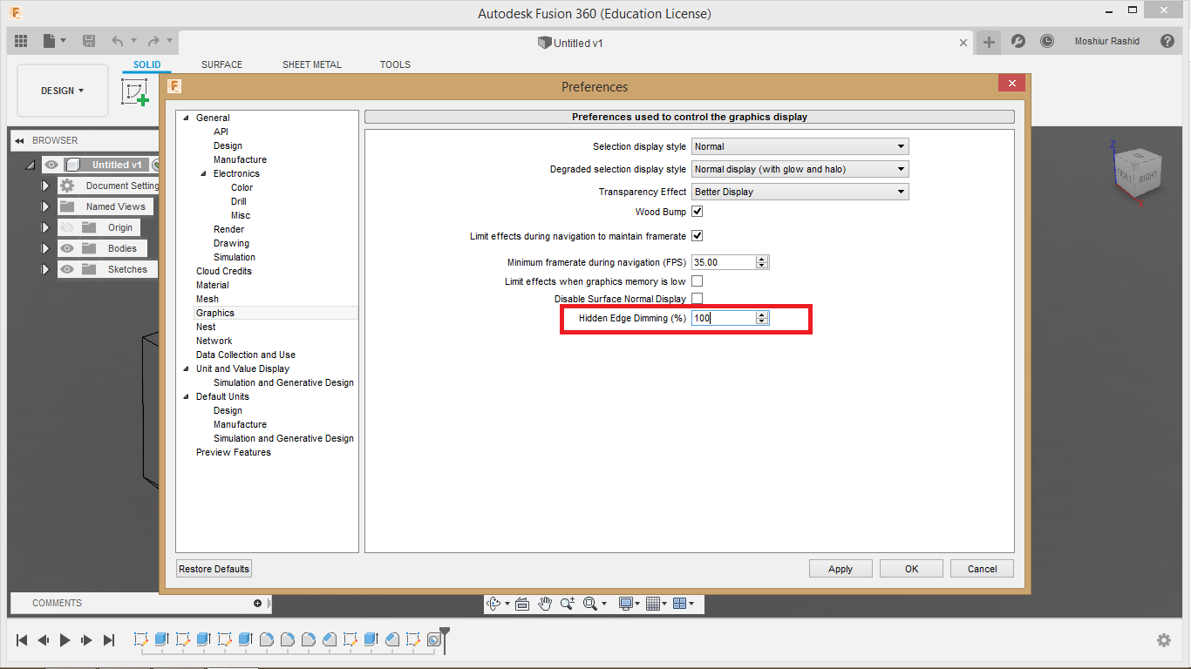
Task: Play the timeline
Action: click(65, 640)
